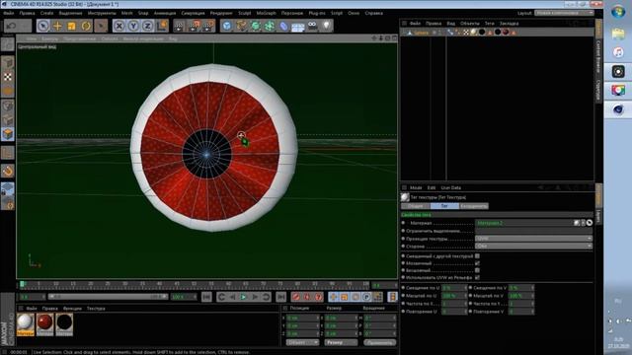Go to start of animation
The image size is (632, 355).
tap(206, 297)
